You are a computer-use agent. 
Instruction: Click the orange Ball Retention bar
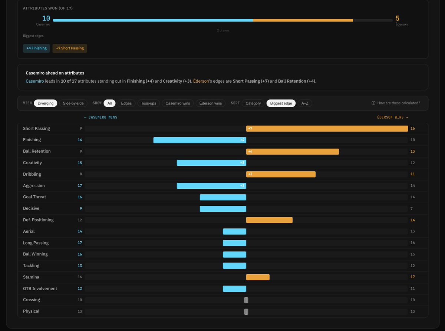[293, 151]
